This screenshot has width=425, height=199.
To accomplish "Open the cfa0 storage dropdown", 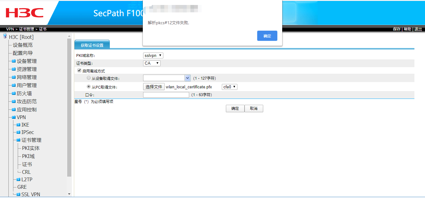I will point(230,87).
